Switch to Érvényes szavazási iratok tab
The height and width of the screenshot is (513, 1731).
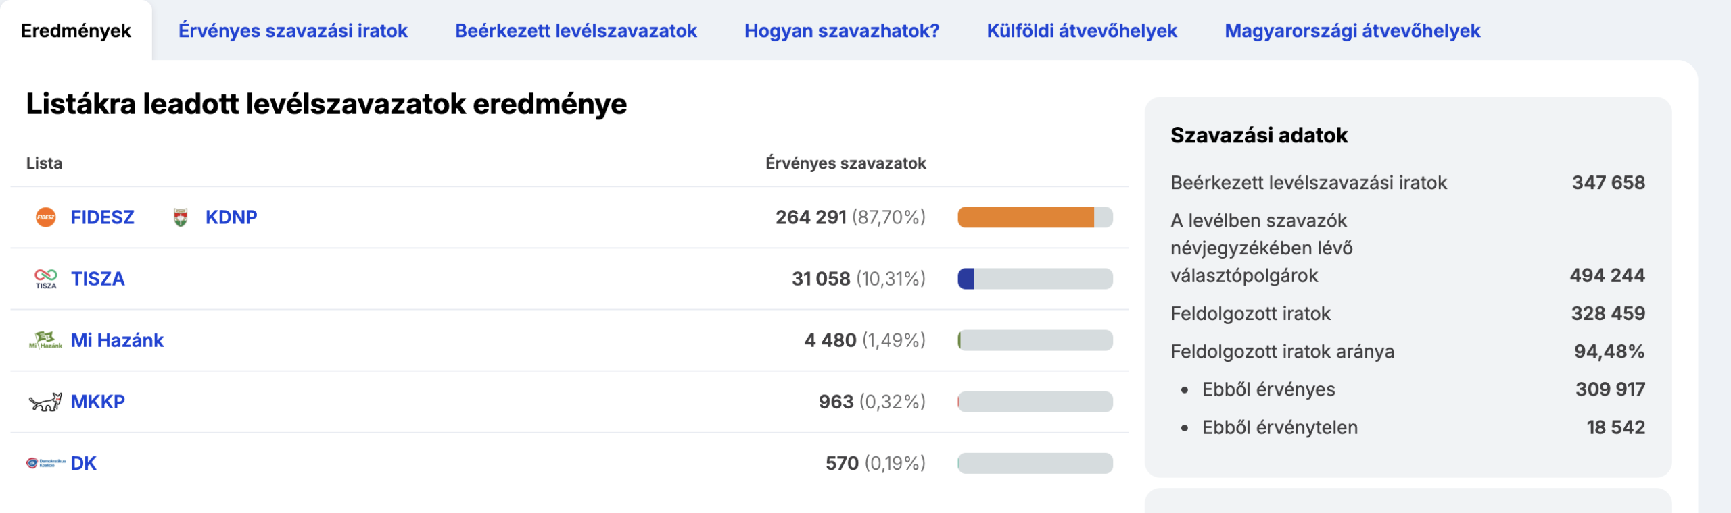(x=293, y=31)
